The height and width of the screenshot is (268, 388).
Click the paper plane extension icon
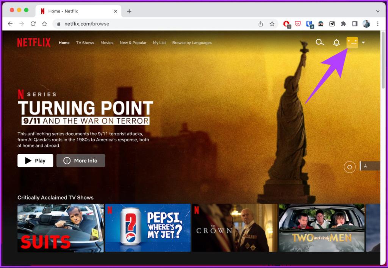click(332, 24)
